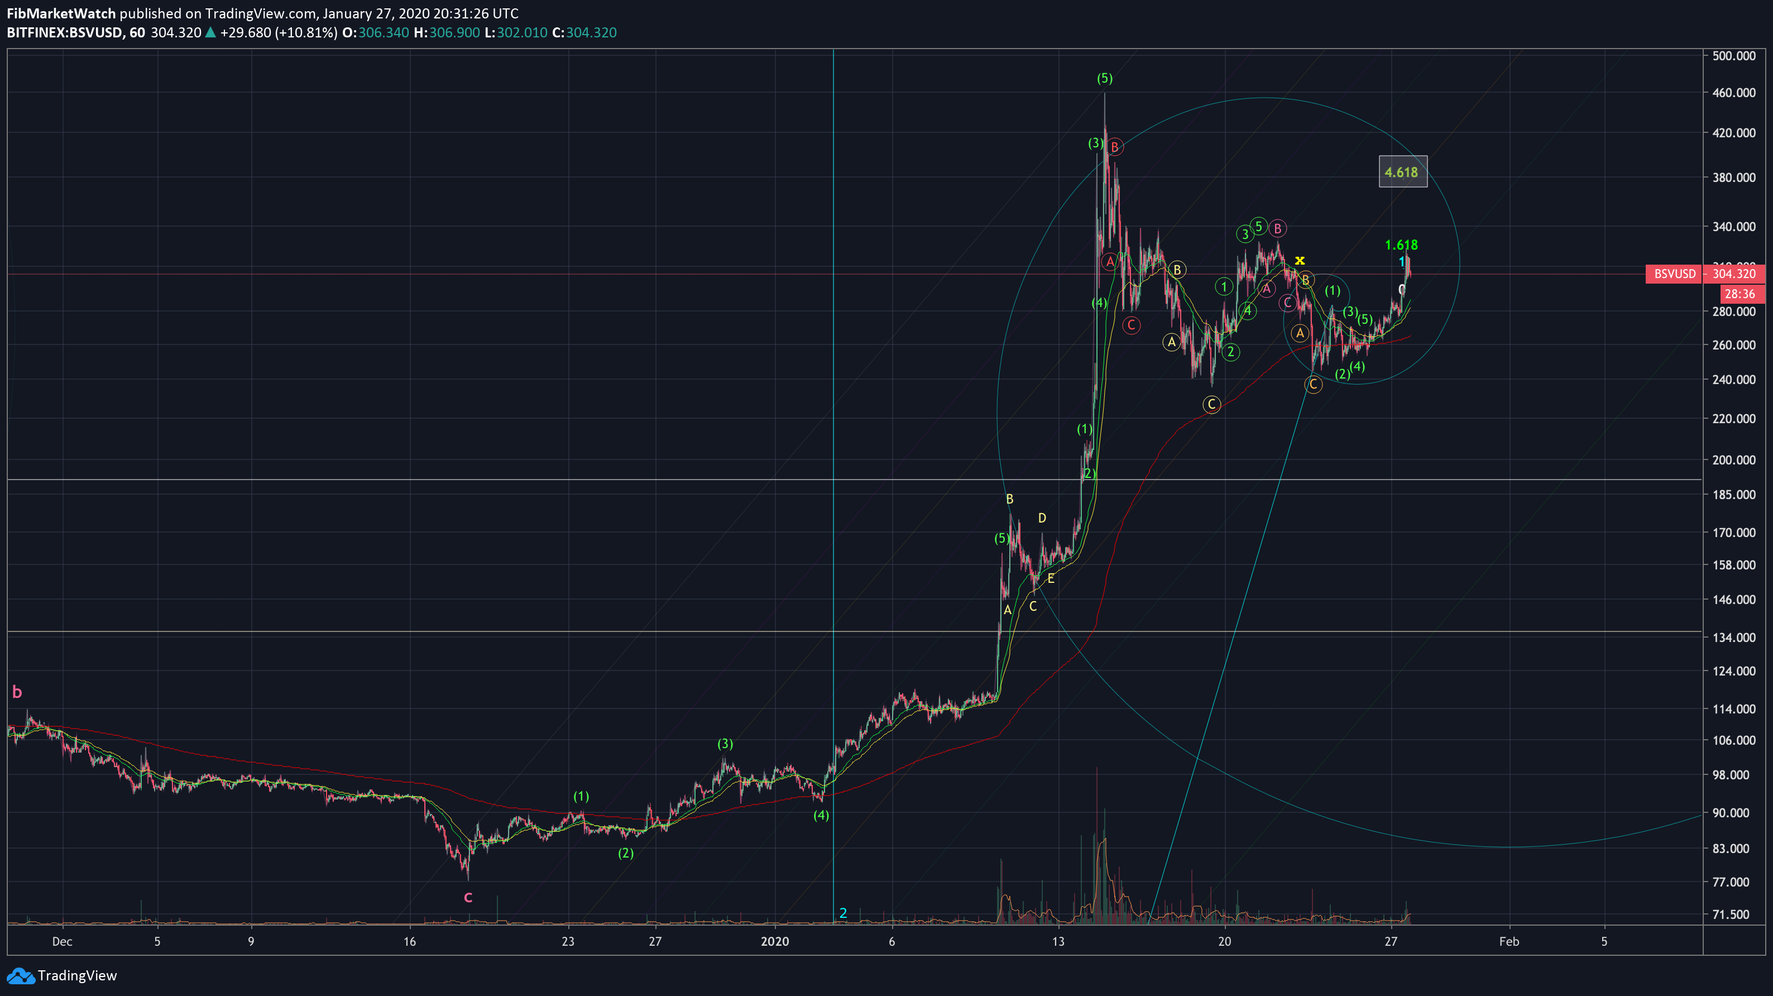Click the high value H:306.900
1773x996 pixels.
pos(447,32)
